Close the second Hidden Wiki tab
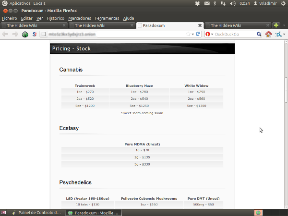The image size is (288, 216). point(132,25)
